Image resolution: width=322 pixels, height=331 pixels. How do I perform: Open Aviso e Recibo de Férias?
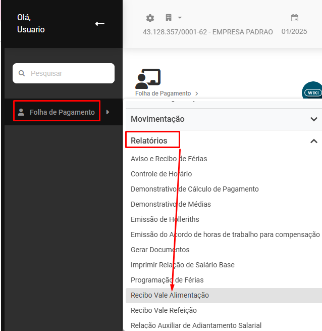(169, 159)
